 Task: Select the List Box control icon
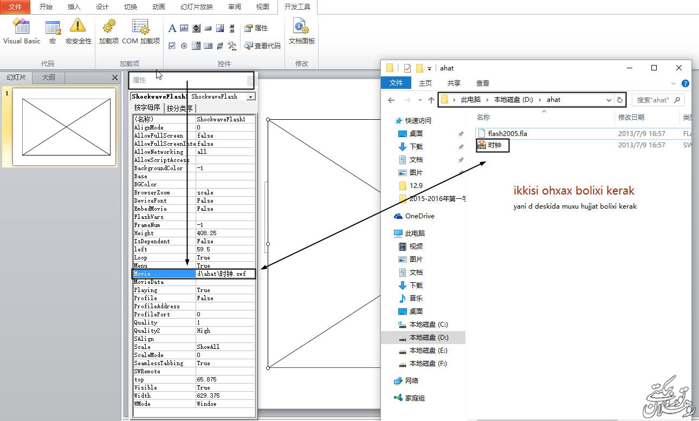[208, 46]
